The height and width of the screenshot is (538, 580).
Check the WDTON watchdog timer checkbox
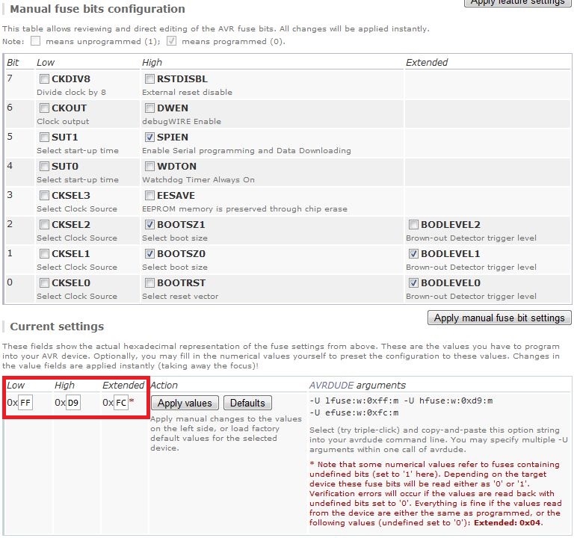149,167
